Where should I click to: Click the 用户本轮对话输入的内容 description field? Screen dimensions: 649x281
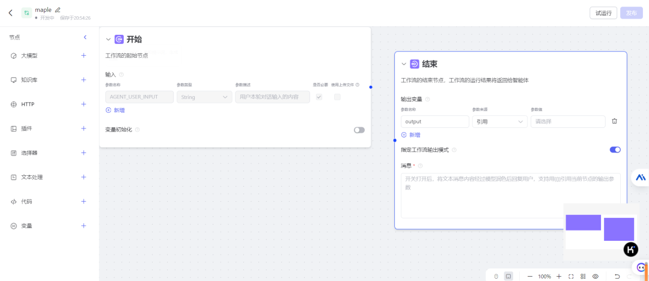[272, 97]
